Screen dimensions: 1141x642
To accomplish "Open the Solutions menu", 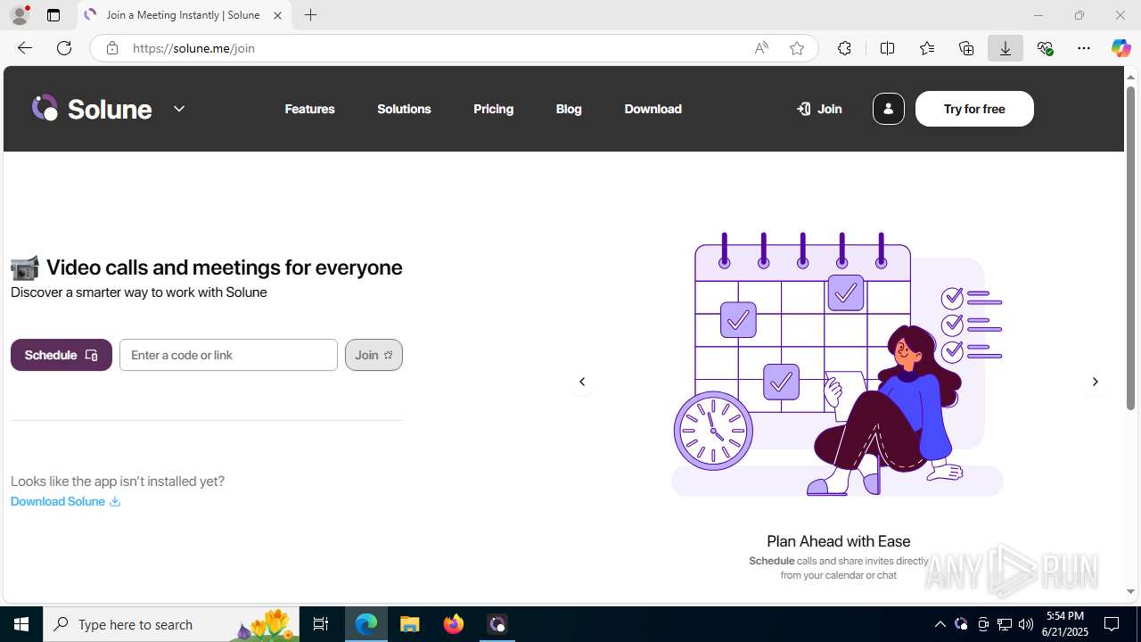I will pyautogui.click(x=404, y=109).
